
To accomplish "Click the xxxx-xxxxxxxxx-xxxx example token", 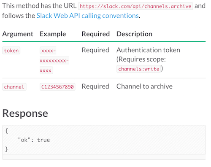I will (54, 60).
